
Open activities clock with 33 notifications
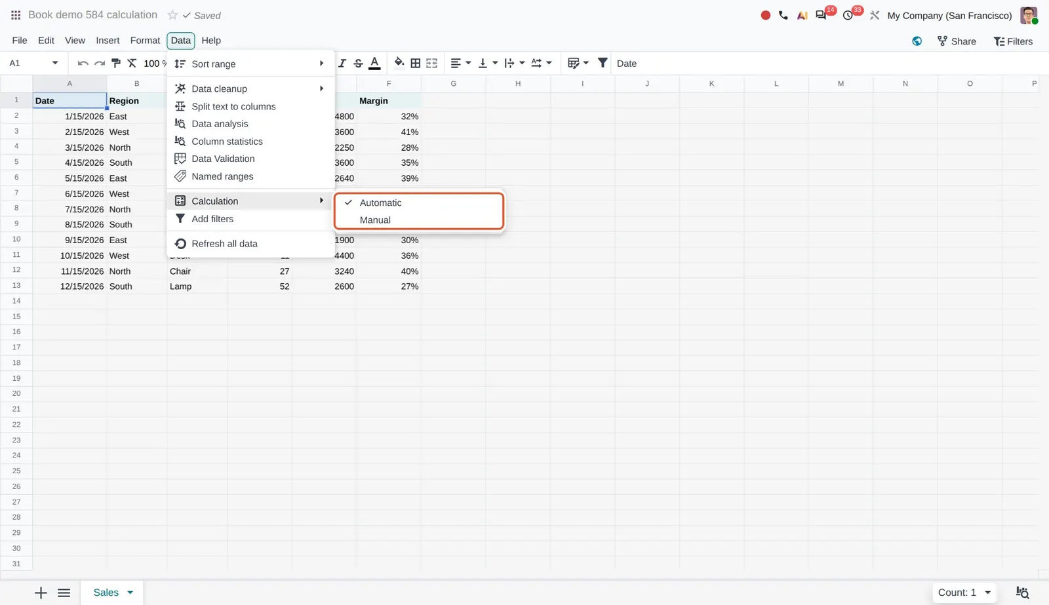point(848,15)
